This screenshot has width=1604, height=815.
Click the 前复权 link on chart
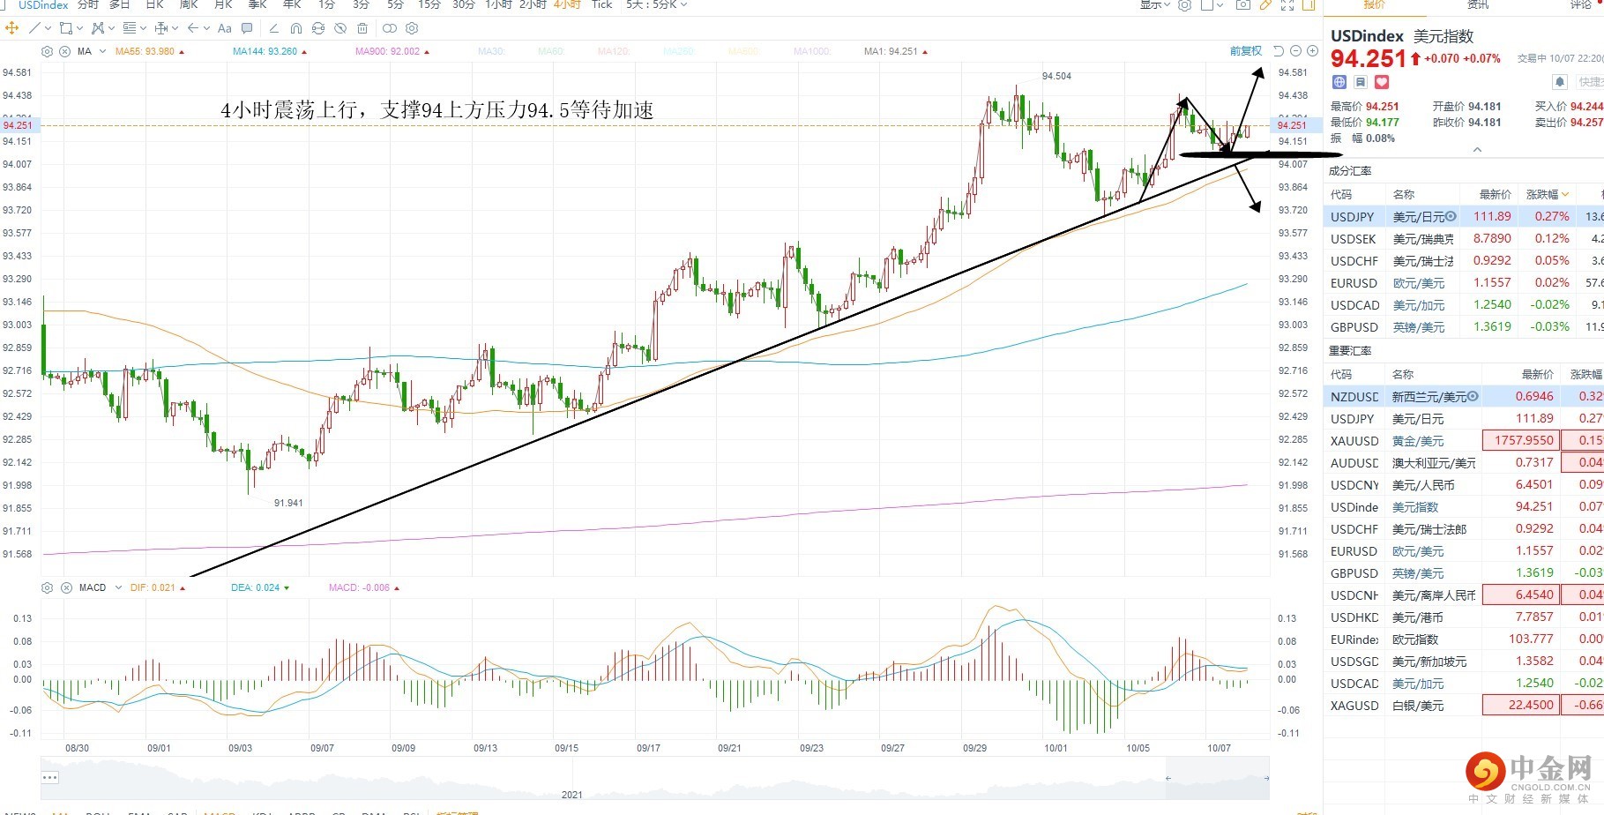[1245, 51]
